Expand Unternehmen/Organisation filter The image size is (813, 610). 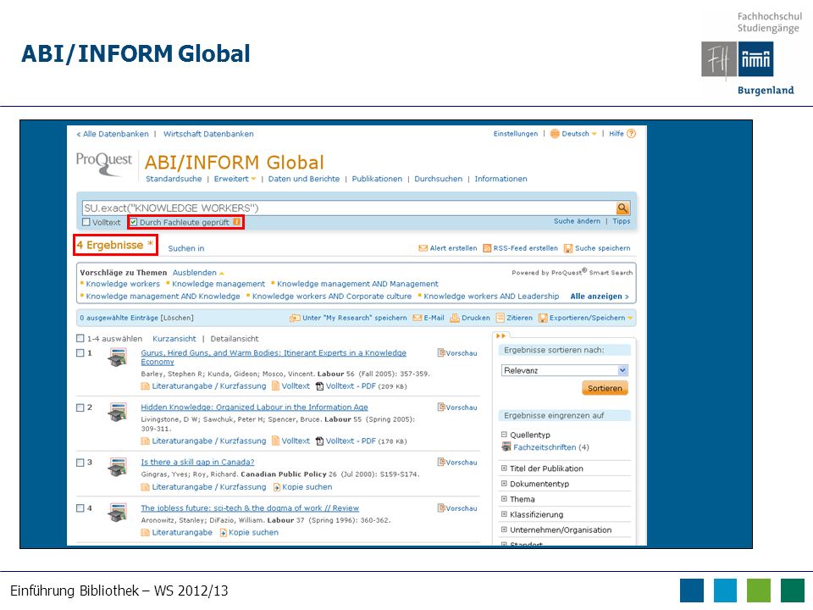503,530
